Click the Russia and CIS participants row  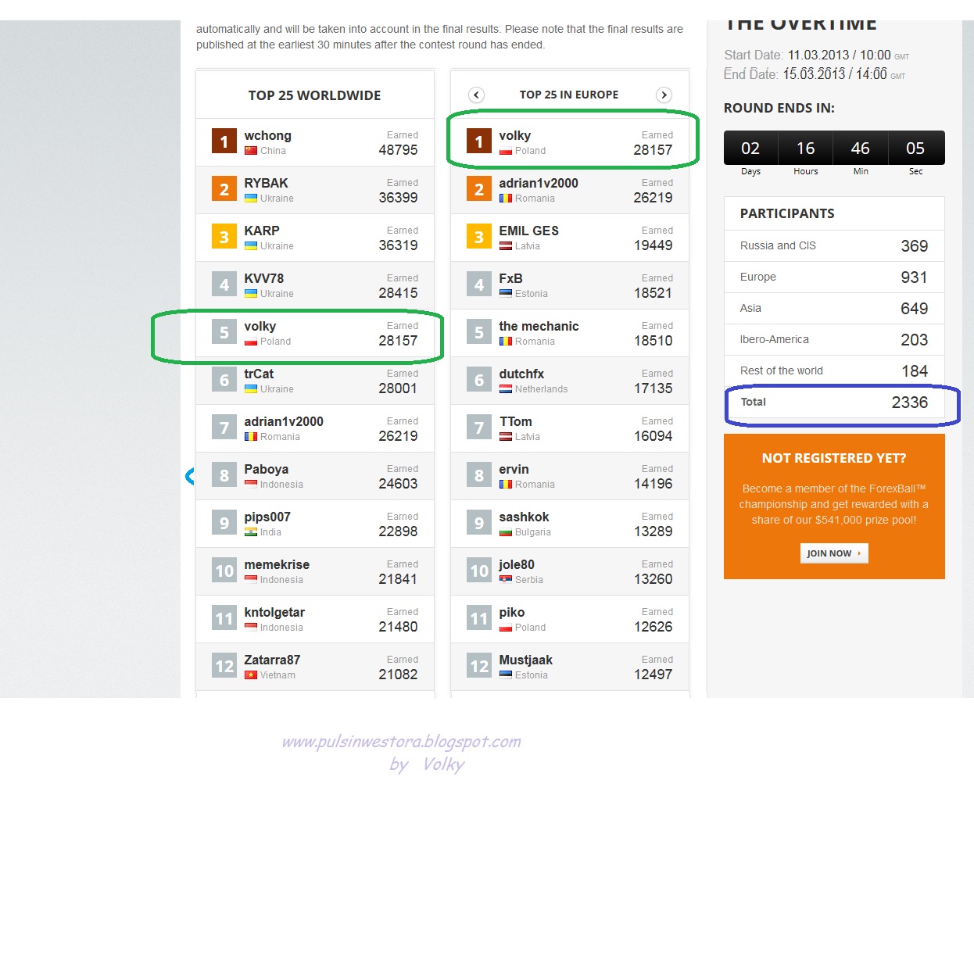click(x=834, y=245)
